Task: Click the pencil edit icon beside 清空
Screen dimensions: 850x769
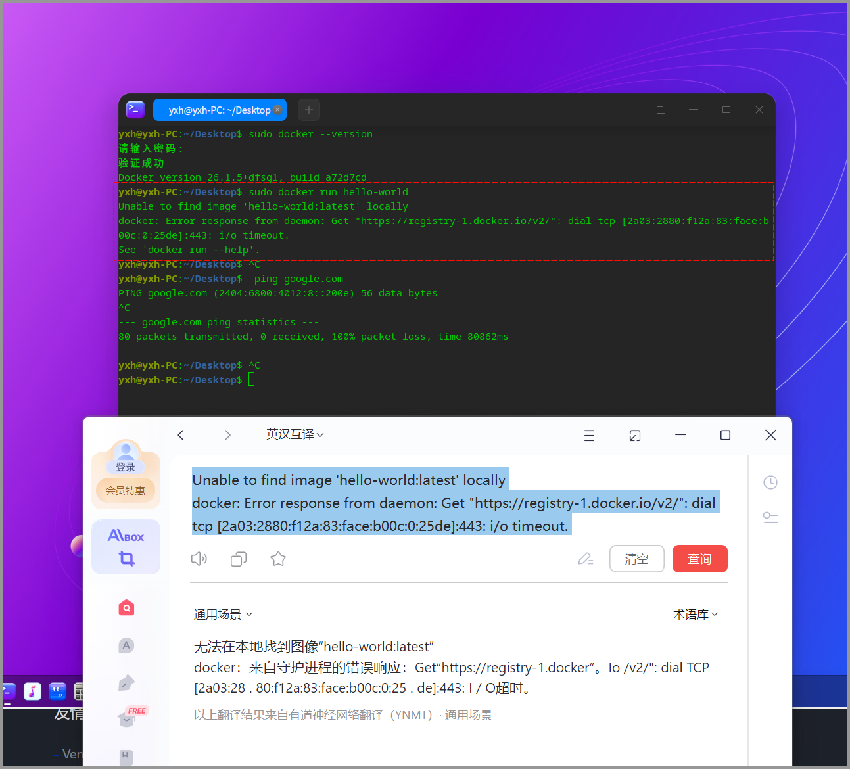Action: pos(586,559)
